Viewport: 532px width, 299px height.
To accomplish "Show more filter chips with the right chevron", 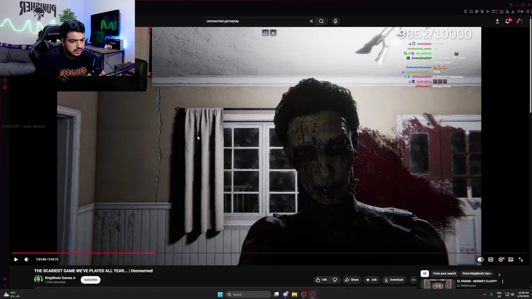I will click(x=499, y=274).
